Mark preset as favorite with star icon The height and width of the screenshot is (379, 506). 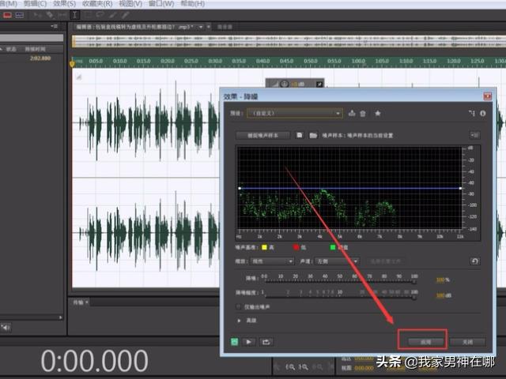click(x=377, y=114)
